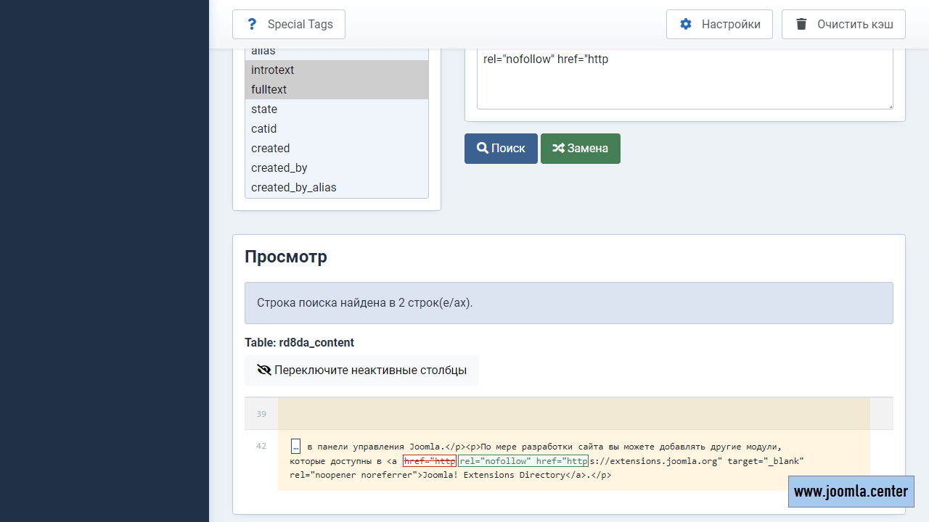This screenshot has height=522, width=929.
Task: Open the www.joomla.center link
Action: point(851,492)
